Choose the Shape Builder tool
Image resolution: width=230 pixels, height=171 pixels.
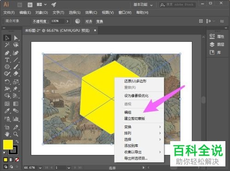(7, 96)
